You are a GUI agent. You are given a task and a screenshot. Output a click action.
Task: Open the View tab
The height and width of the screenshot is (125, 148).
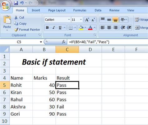131,10
